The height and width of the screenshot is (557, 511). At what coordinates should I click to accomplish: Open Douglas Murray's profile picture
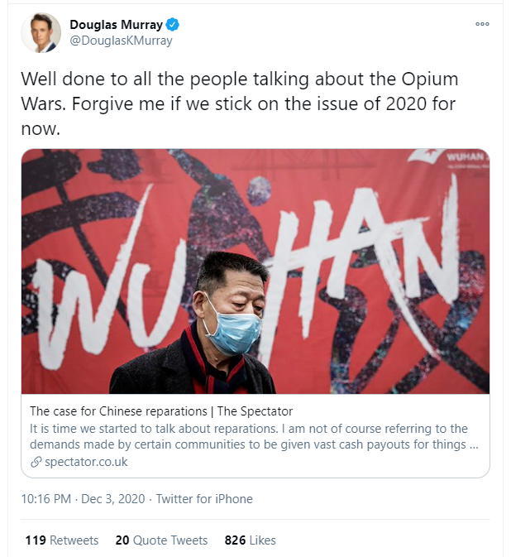tap(41, 33)
